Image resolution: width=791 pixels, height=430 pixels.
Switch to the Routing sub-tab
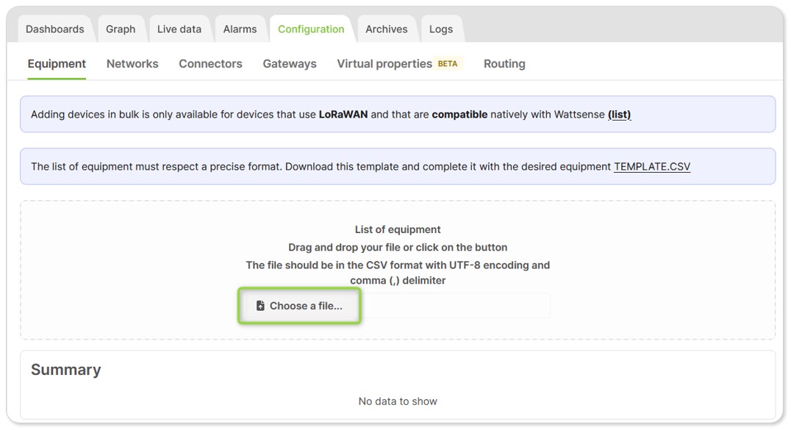[x=504, y=64]
